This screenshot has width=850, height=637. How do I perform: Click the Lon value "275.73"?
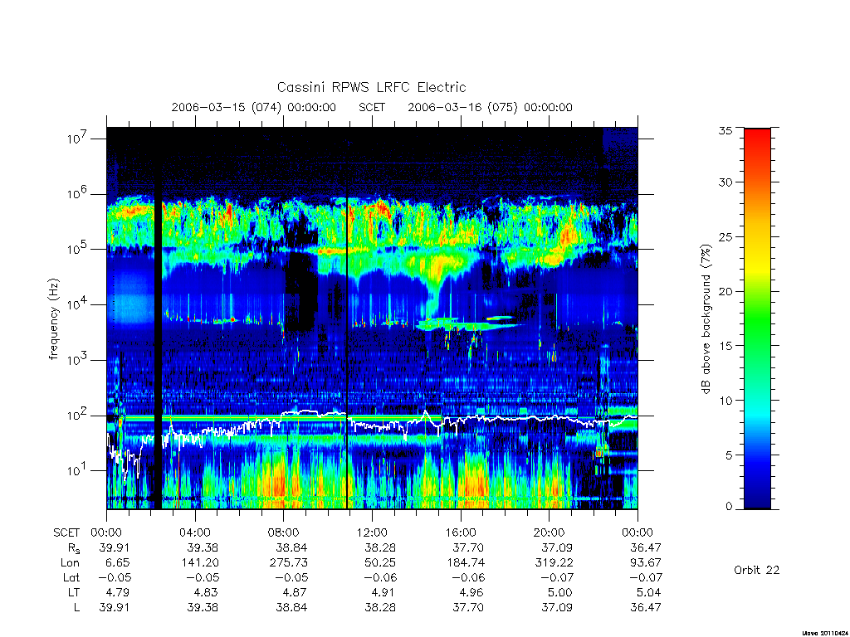288,563
